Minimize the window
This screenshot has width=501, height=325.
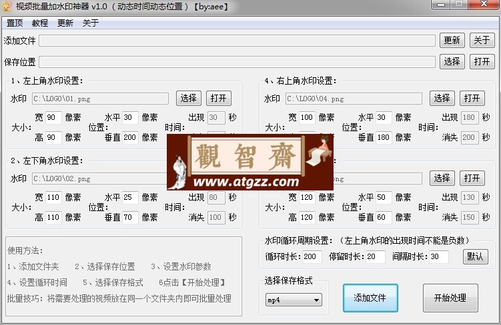[441, 4]
